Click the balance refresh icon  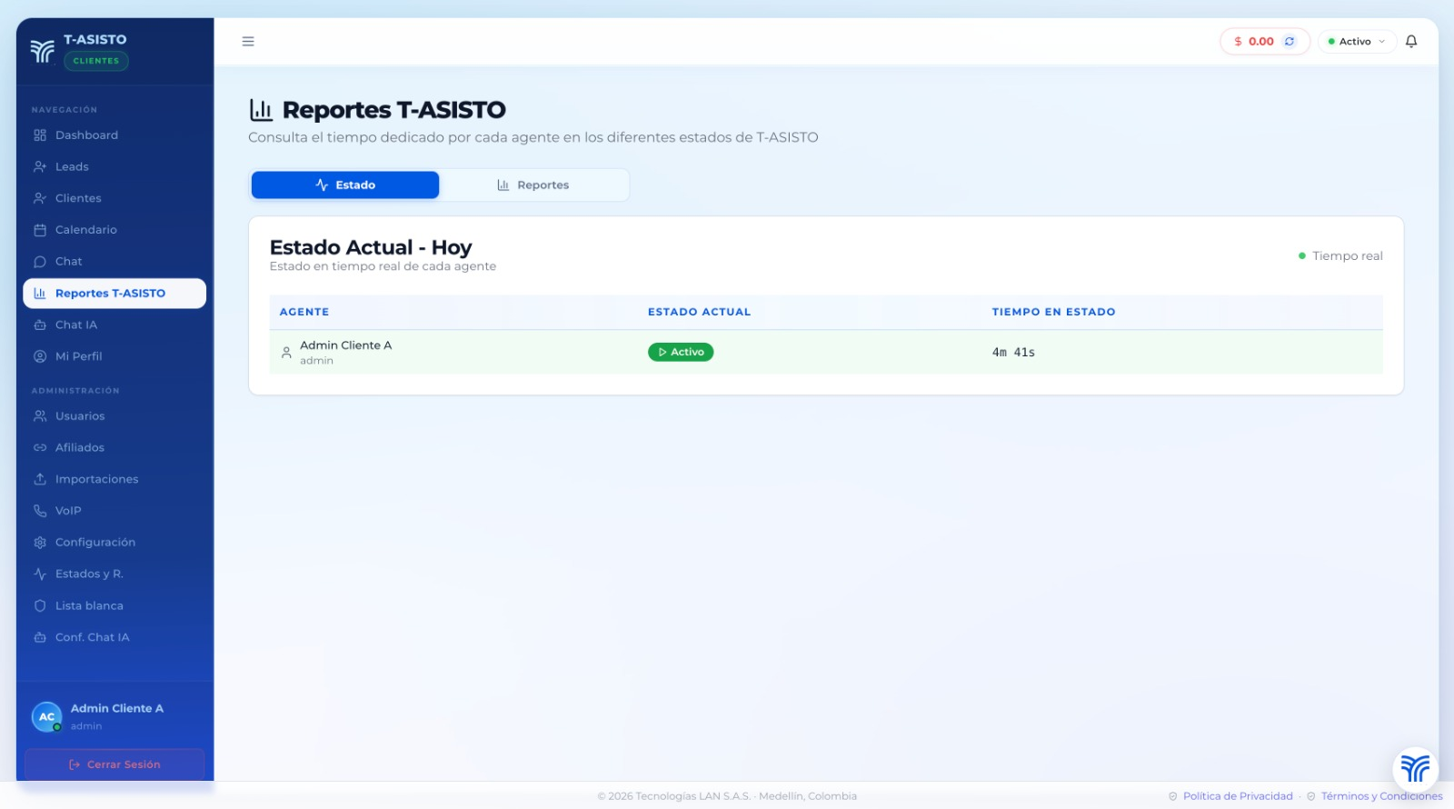[x=1289, y=41]
